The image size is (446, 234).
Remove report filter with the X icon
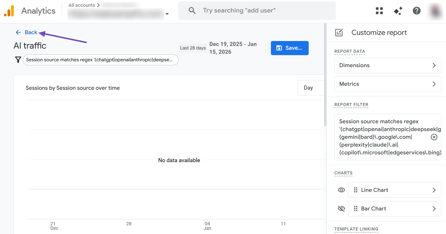click(434, 137)
